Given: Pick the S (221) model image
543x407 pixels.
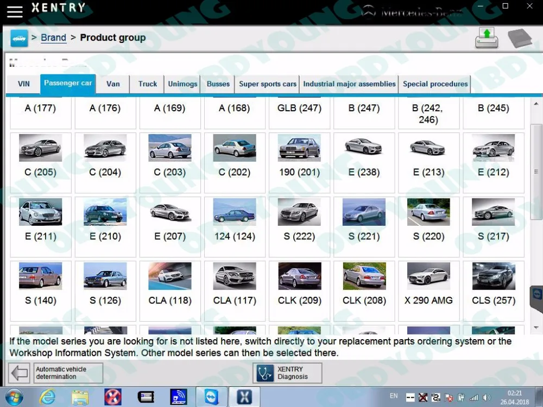Looking at the screenshot, I should tap(364, 212).
